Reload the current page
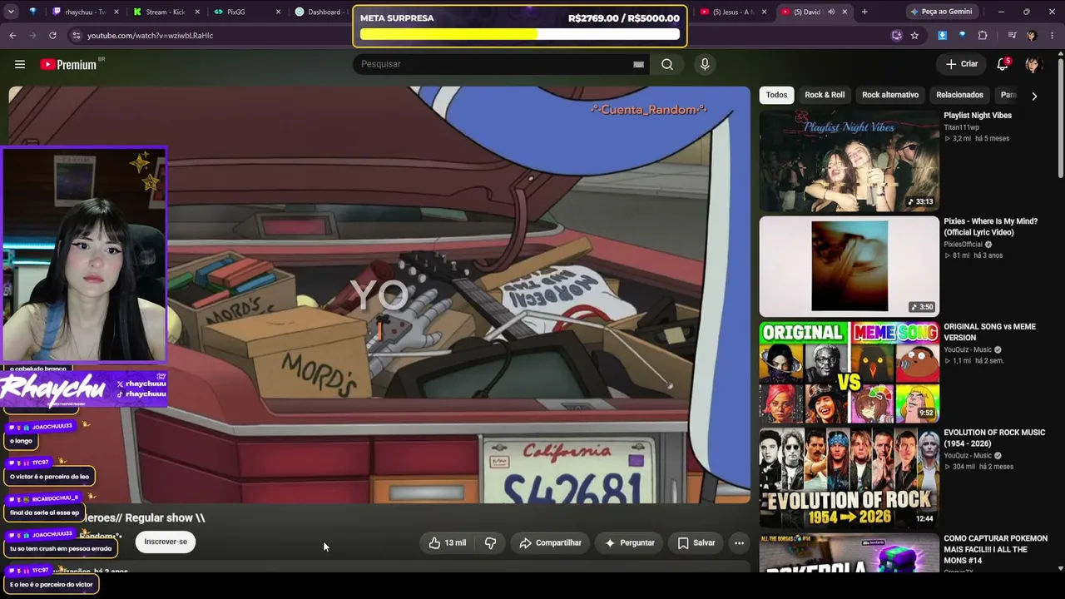Screen dimensions: 1065x599 52,36
